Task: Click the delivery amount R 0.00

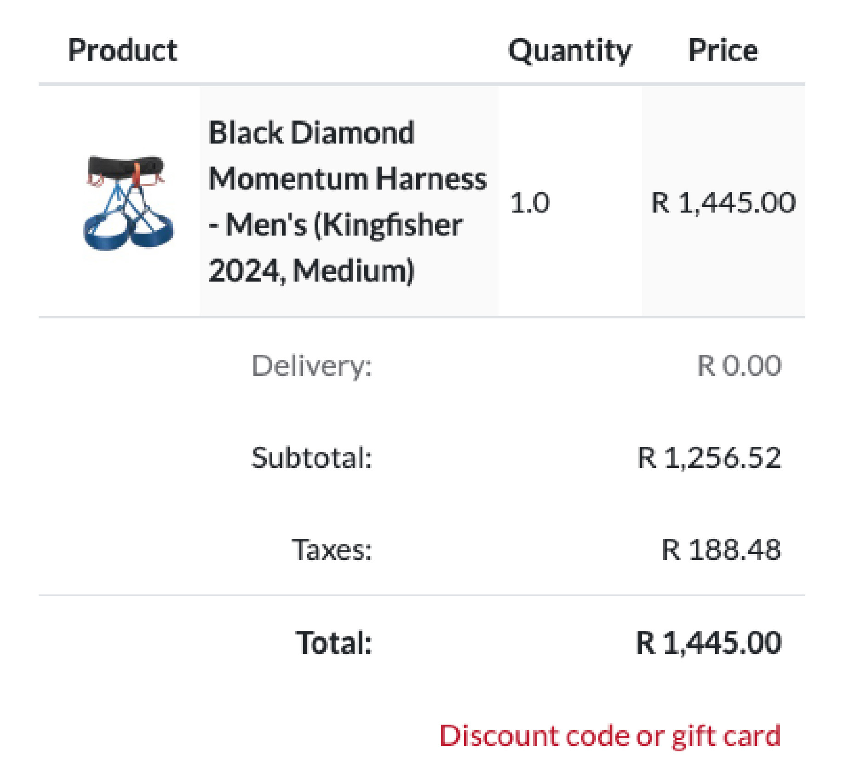Action: click(739, 366)
